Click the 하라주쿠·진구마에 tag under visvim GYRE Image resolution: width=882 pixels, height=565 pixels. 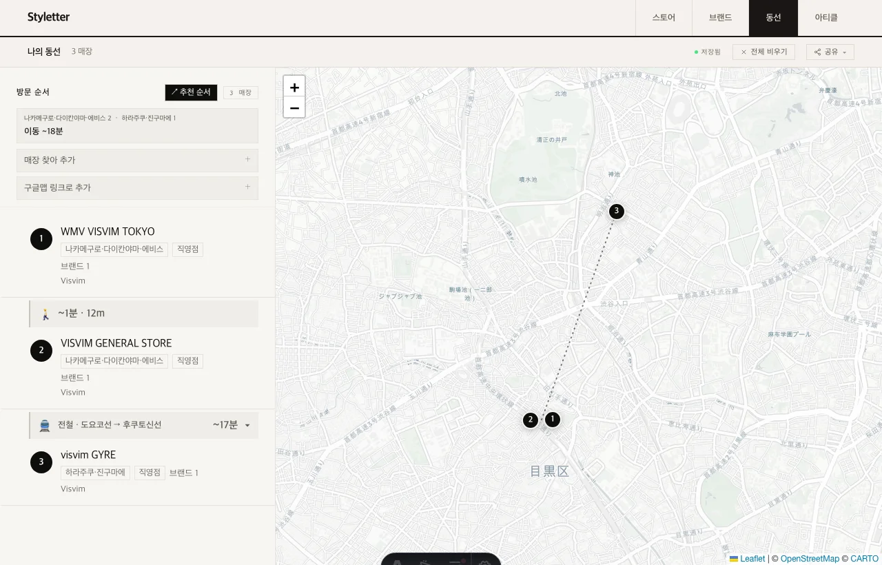click(x=95, y=473)
